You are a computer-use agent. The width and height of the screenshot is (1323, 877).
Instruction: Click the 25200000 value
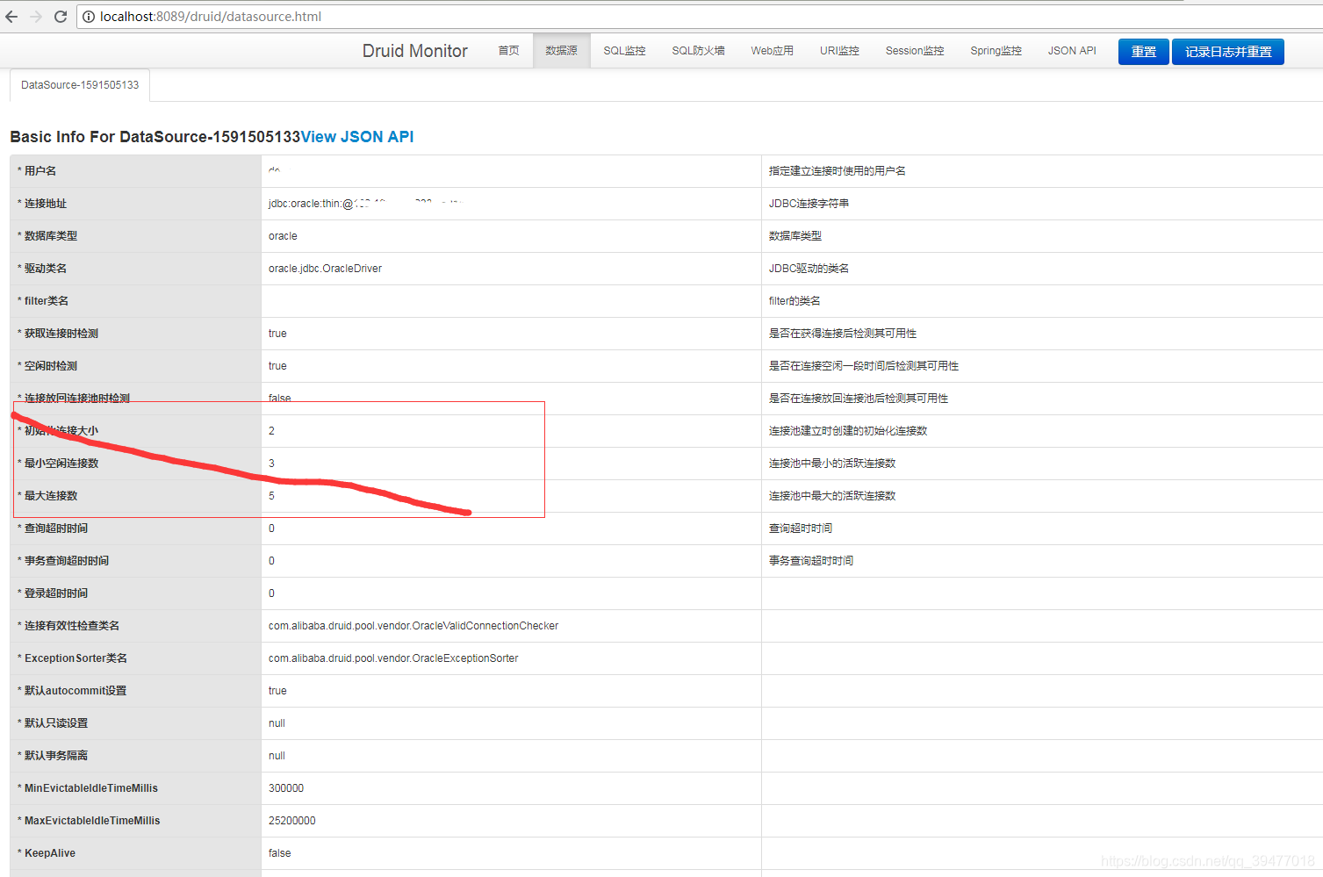pos(292,821)
